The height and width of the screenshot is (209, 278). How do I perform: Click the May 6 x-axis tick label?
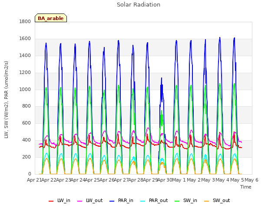point(252,180)
